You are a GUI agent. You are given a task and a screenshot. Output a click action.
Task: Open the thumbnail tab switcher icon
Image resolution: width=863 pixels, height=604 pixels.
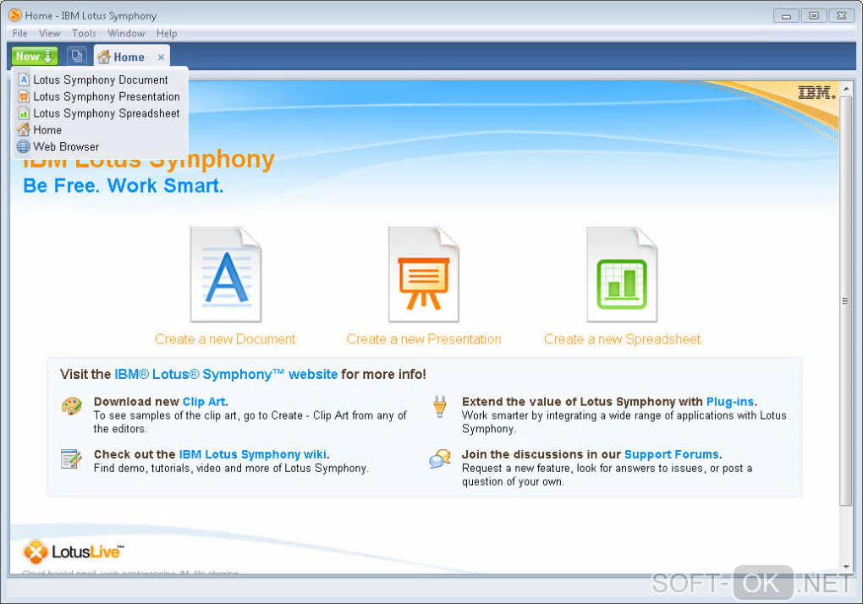point(76,56)
